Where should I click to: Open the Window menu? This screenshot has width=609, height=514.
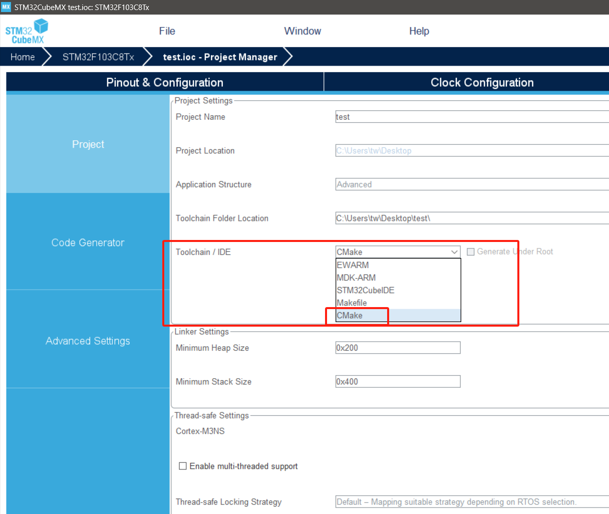point(302,31)
